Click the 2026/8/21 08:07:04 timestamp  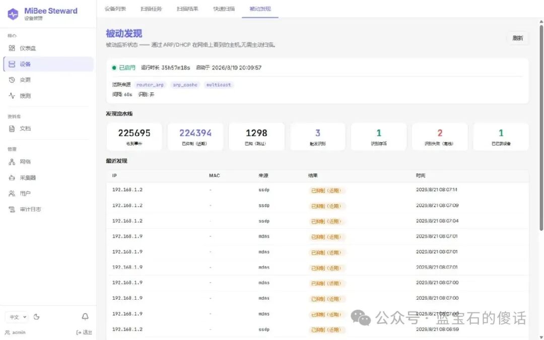point(437,221)
